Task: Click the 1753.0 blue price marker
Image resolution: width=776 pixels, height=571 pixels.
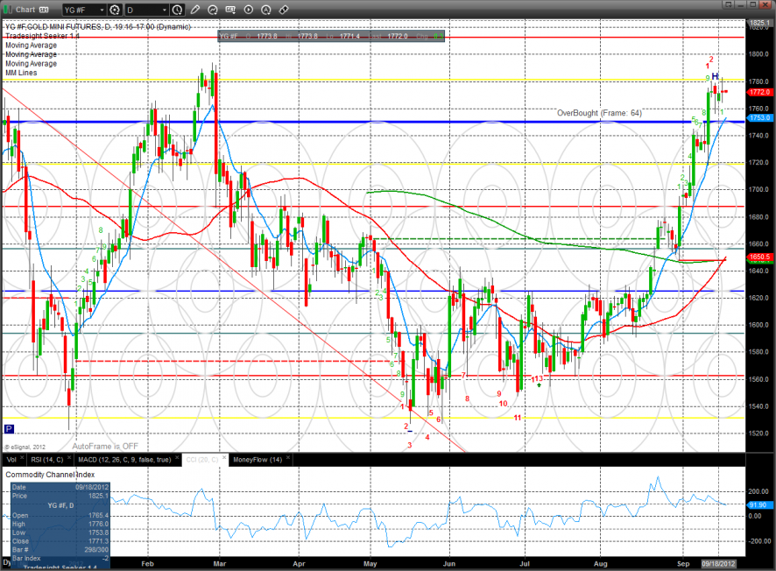Action: [x=759, y=117]
